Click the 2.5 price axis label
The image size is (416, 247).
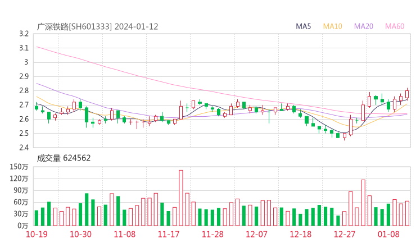[24, 133]
